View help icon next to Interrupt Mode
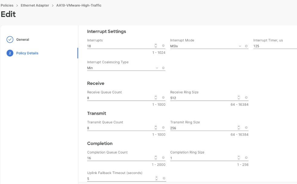This screenshot has height=184, width=297. point(246,46)
